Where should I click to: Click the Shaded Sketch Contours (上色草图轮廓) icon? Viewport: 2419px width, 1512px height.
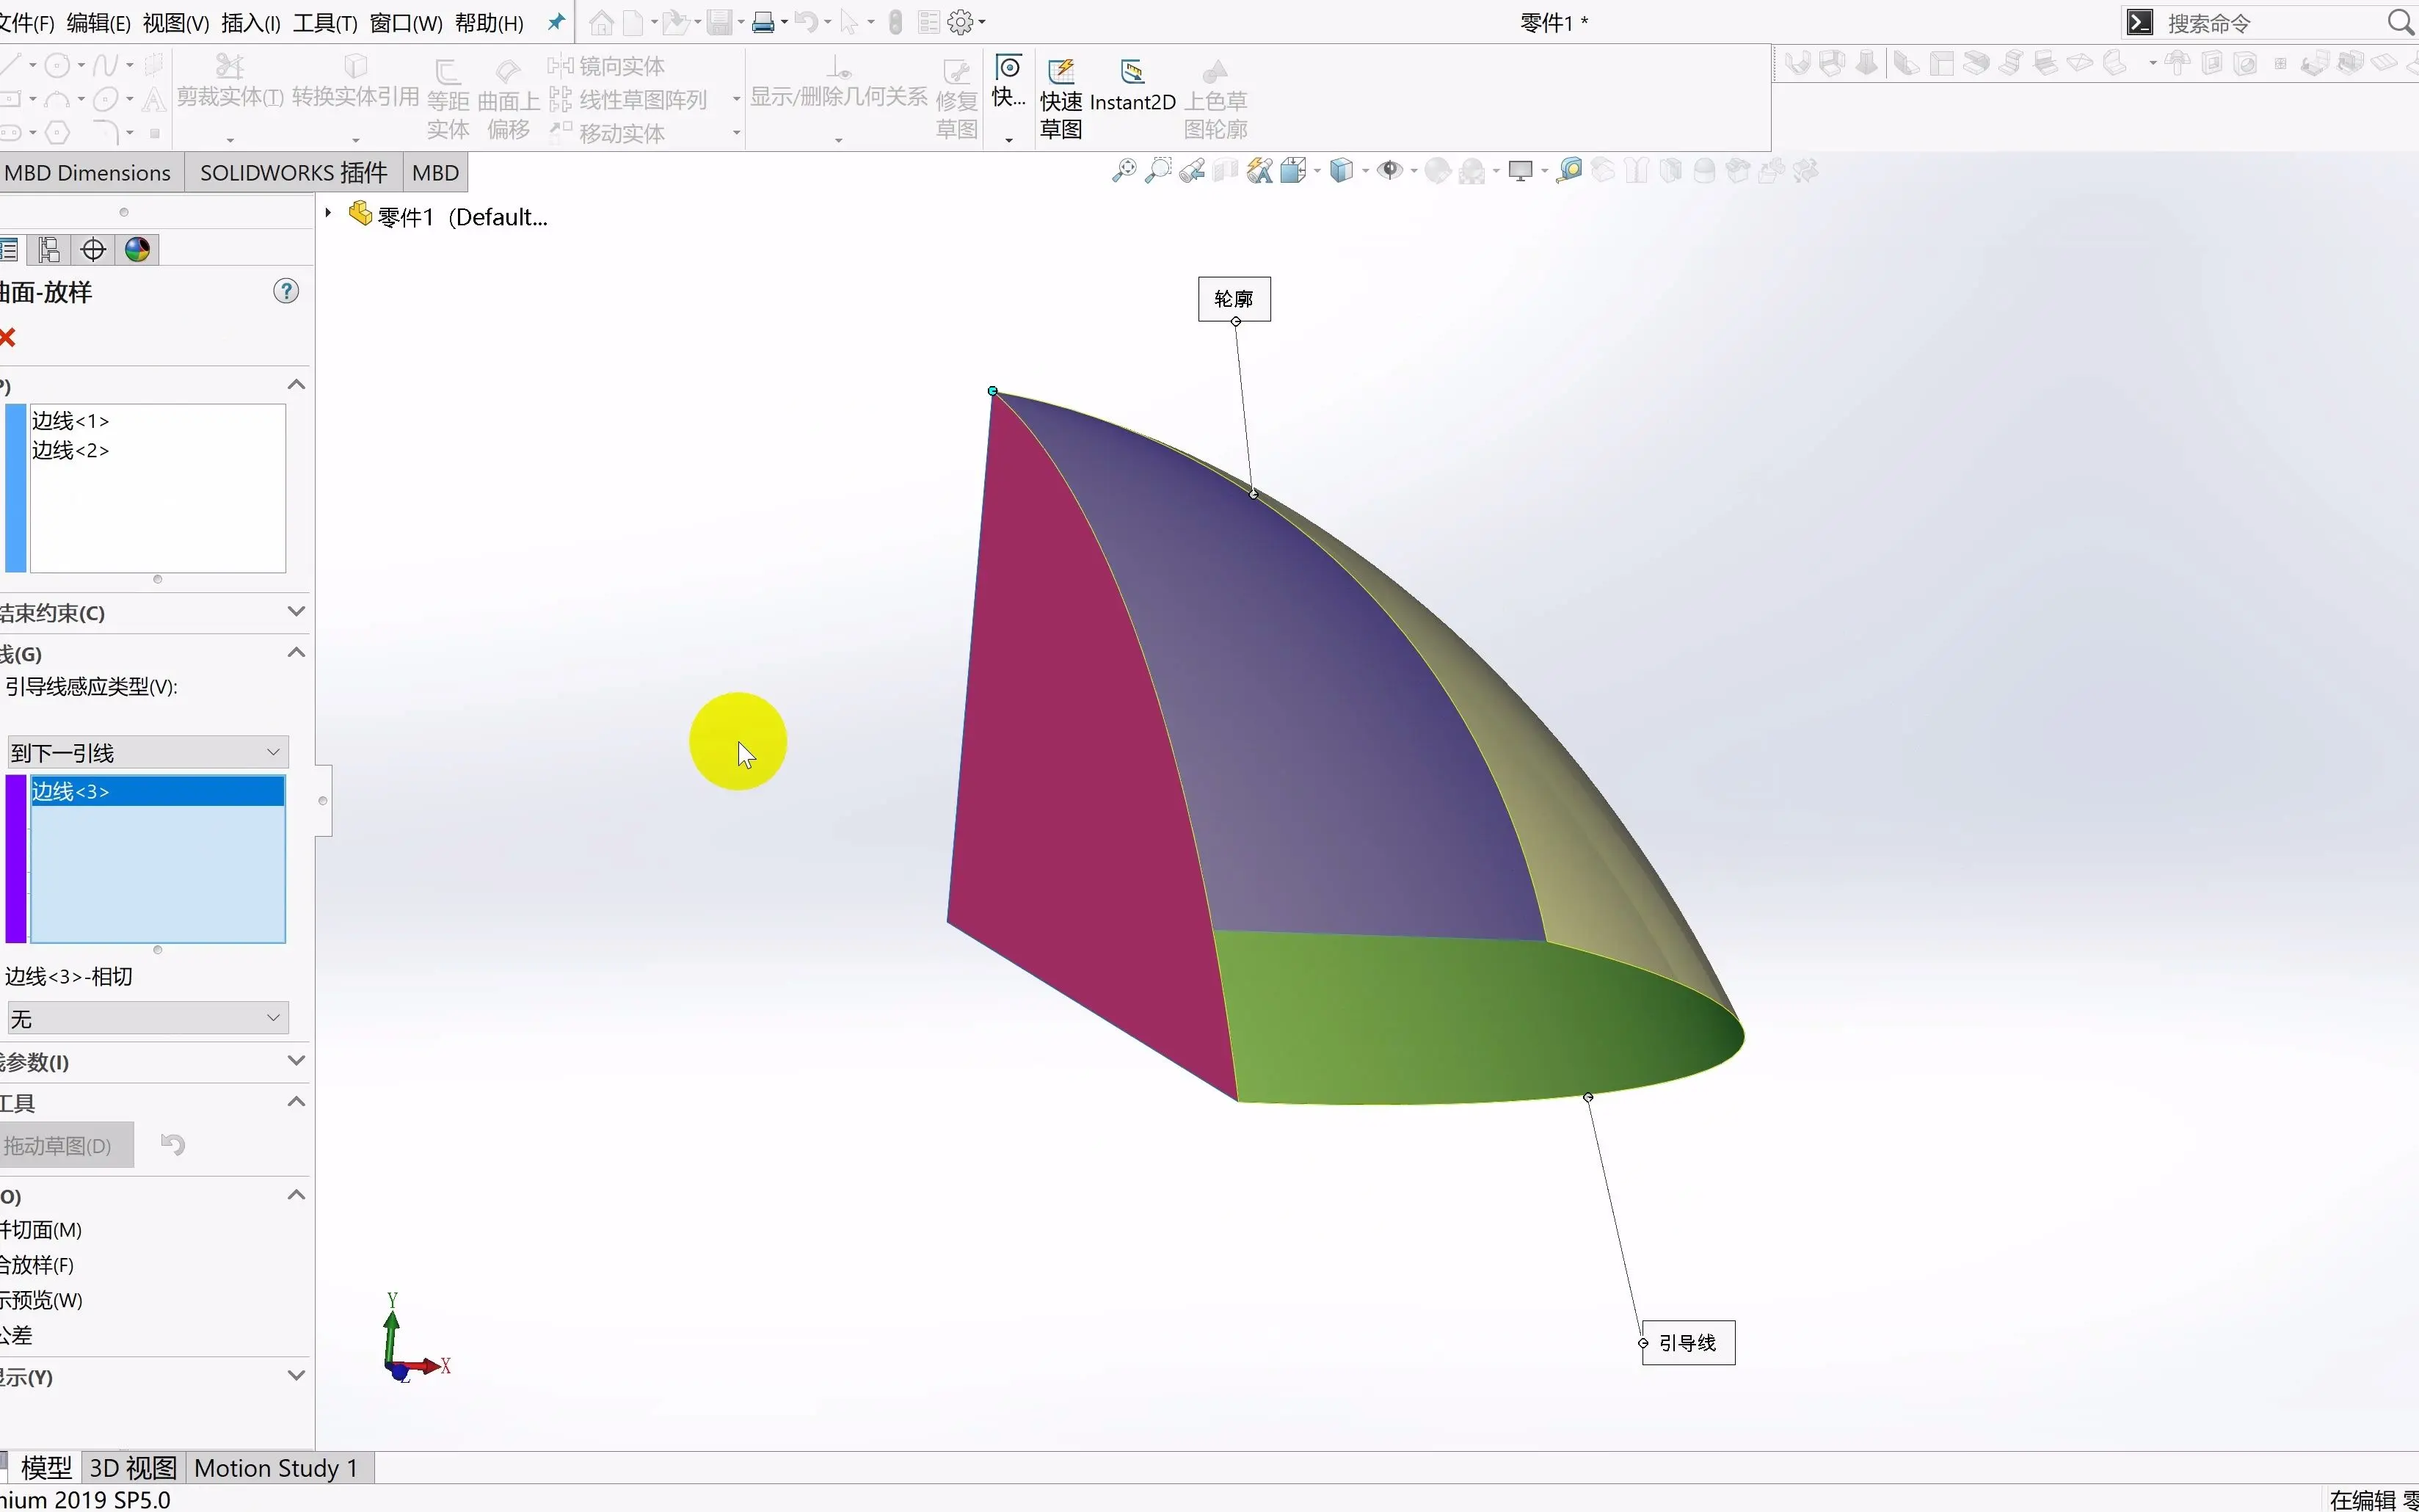point(1215,97)
